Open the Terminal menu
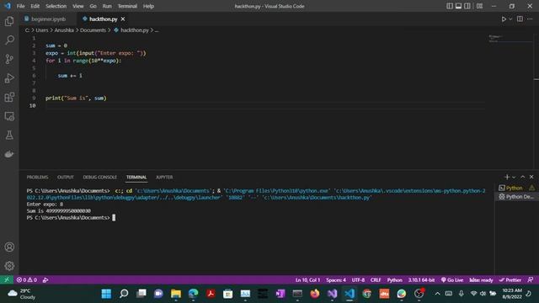 [127, 6]
